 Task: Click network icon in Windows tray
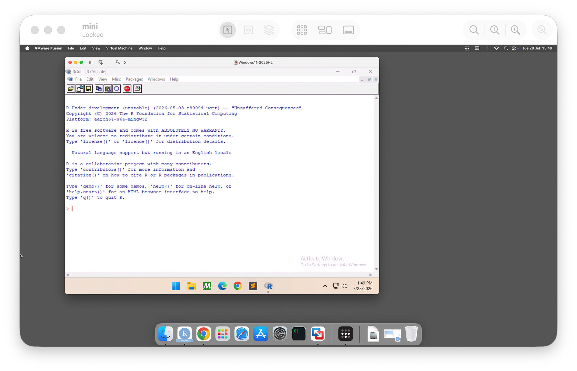(336, 286)
